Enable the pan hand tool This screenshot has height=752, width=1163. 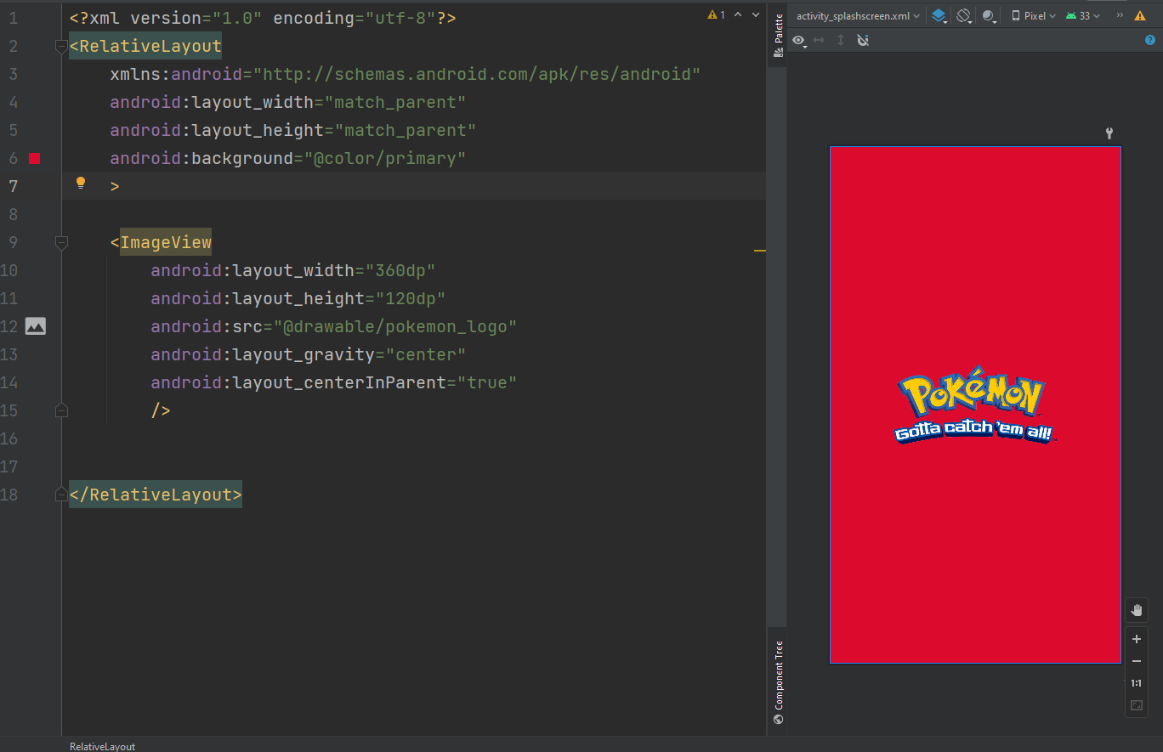click(x=1137, y=610)
